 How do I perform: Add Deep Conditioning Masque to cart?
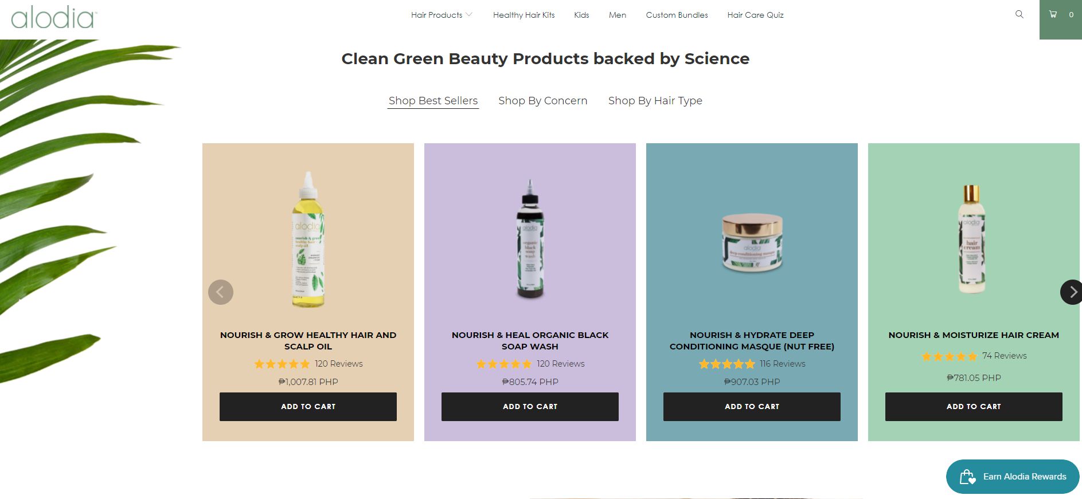(x=752, y=407)
